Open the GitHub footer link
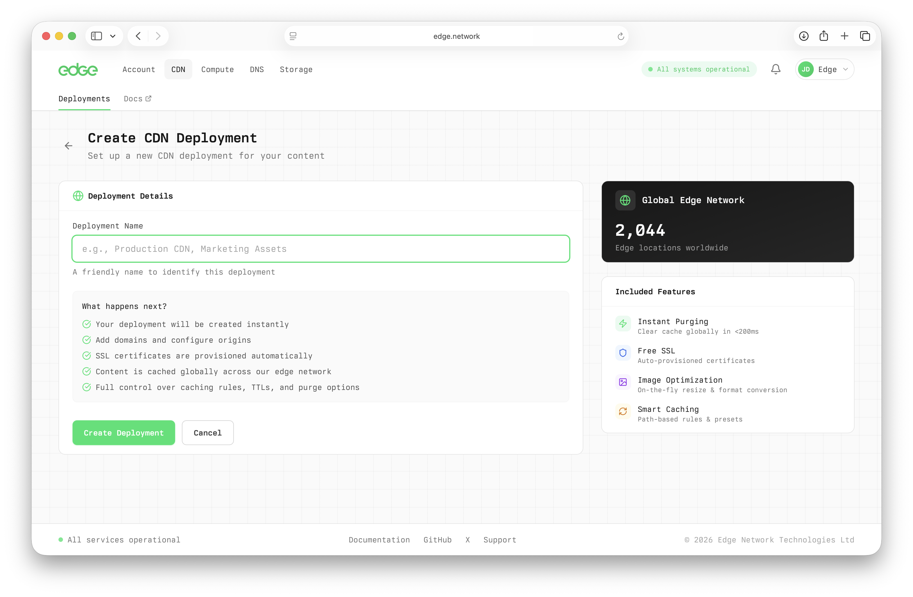 [x=437, y=540]
